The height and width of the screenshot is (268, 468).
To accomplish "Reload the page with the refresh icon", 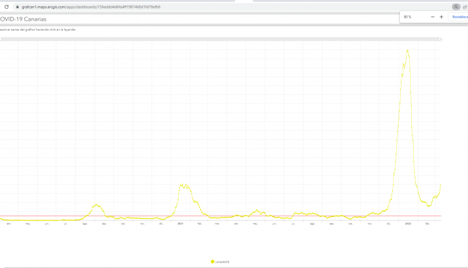I will coord(7,7).
